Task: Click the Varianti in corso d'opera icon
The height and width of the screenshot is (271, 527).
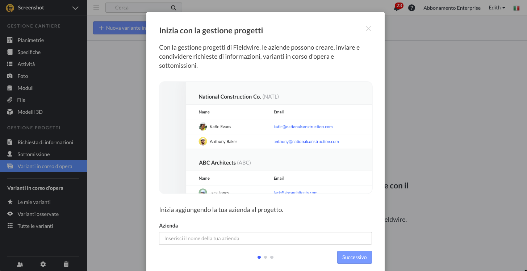Action: (10, 166)
